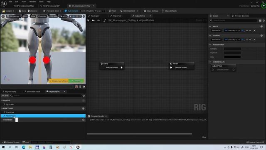Switch to Preview Scene Settings tab
This screenshot has width=266, height=150.
(242, 16)
